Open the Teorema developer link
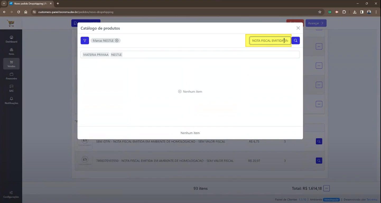The image size is (381, 203). 372,200
